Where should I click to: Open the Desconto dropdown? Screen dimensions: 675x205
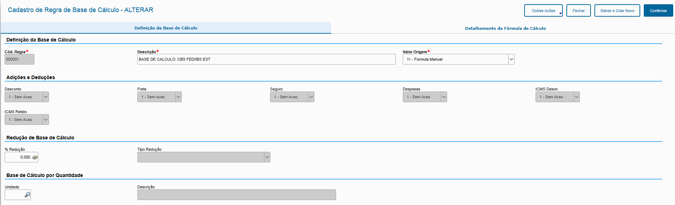tap(46, 97)
